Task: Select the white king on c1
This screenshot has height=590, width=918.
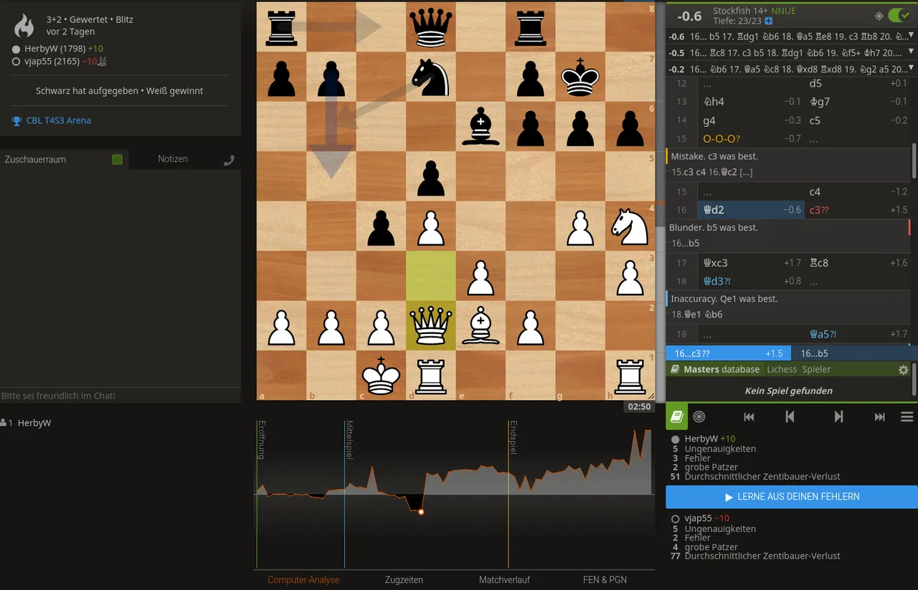Action: [382, 375]
